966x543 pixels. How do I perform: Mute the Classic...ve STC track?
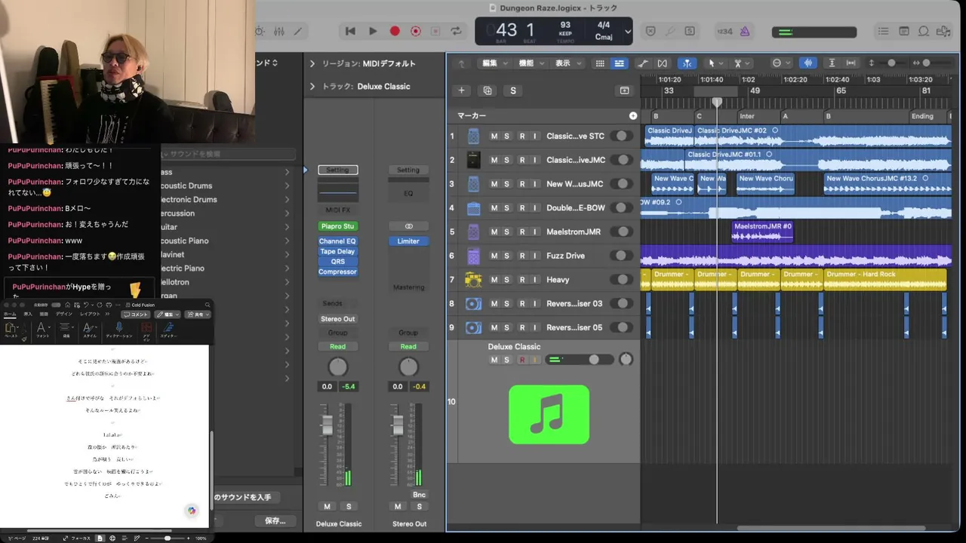pos(494,136)
